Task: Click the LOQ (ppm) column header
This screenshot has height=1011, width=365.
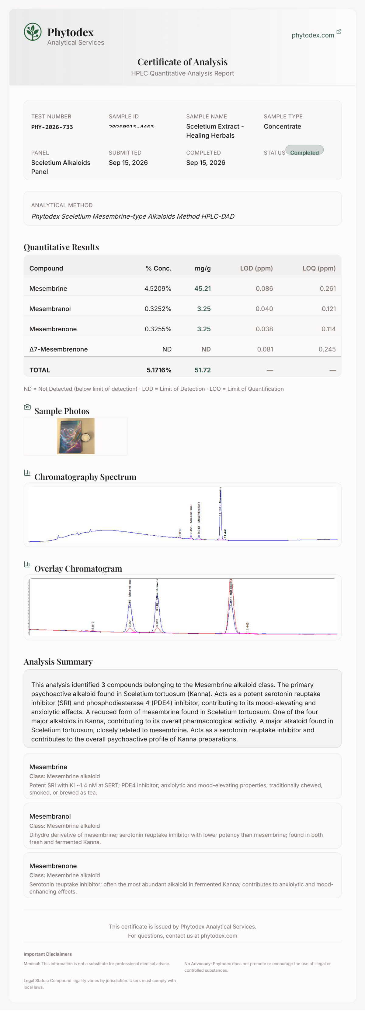Action: 319,269
